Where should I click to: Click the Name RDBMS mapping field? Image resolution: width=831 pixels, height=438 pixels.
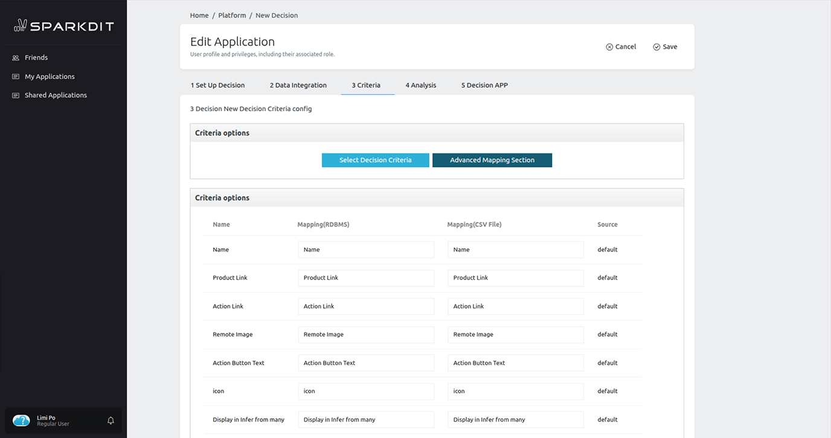pos(365,249)
